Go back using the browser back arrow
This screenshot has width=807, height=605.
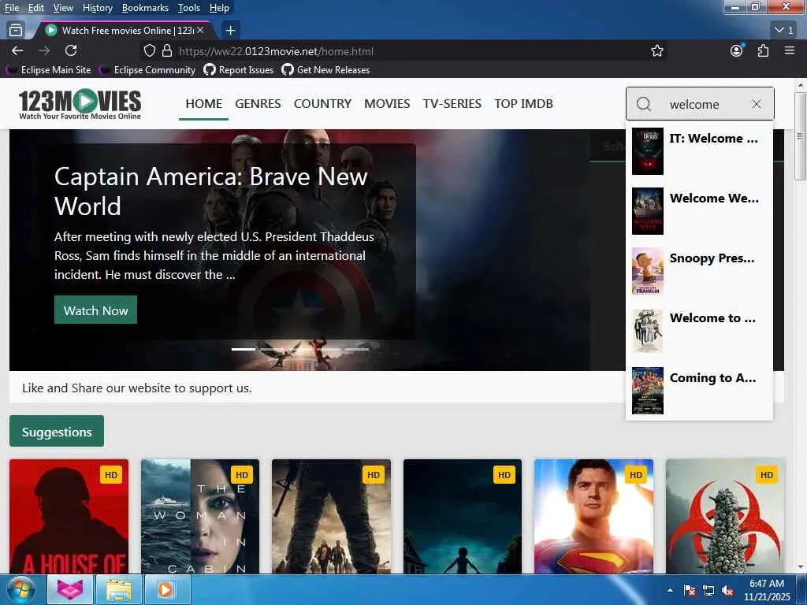pyautogui.click(x=17, y=50)
